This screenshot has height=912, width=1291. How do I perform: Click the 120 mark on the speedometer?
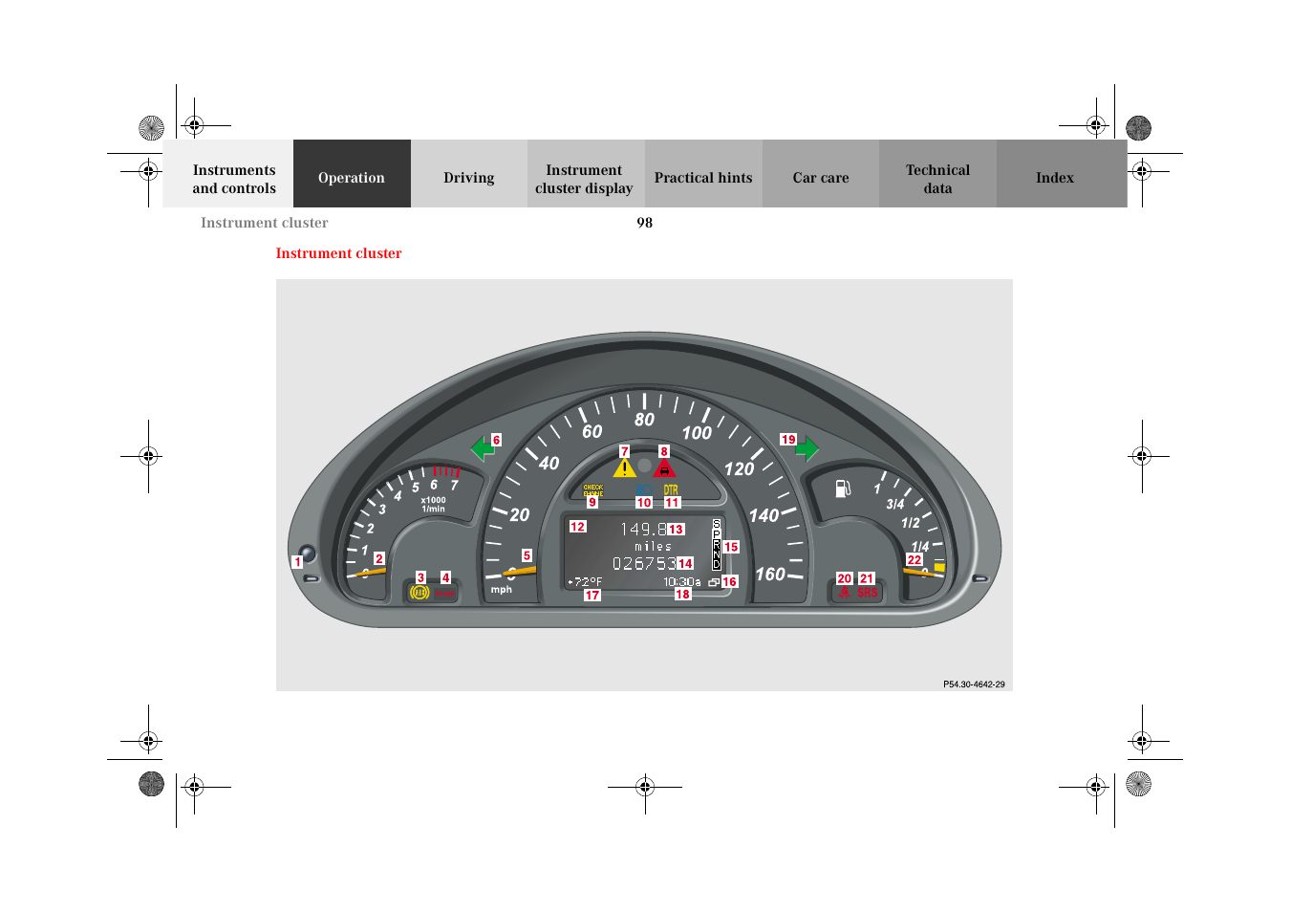click(739, 469)
